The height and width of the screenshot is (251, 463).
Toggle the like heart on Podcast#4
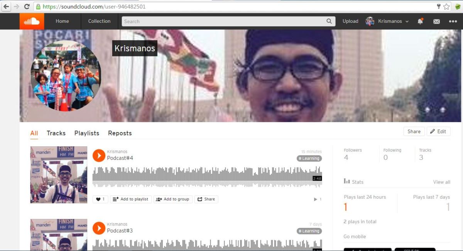coord(100,199)
